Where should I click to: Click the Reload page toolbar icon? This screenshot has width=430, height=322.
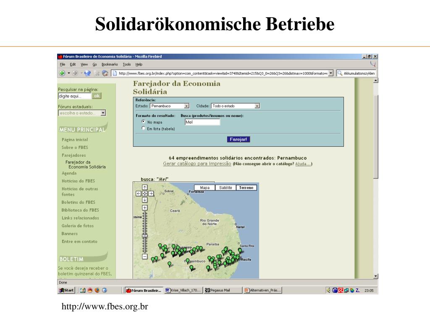click(x=87, y=73)
